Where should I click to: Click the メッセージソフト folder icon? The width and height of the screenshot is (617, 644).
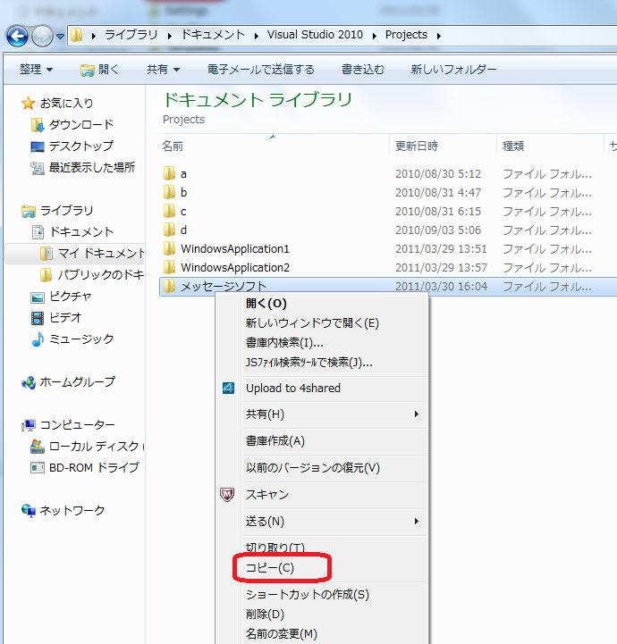[169, 286]
